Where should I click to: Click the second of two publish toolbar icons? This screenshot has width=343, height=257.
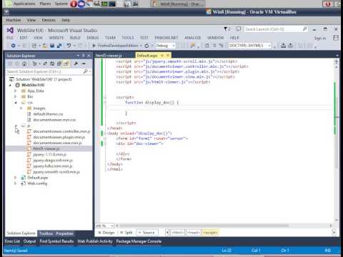click(x=291, y=46)
